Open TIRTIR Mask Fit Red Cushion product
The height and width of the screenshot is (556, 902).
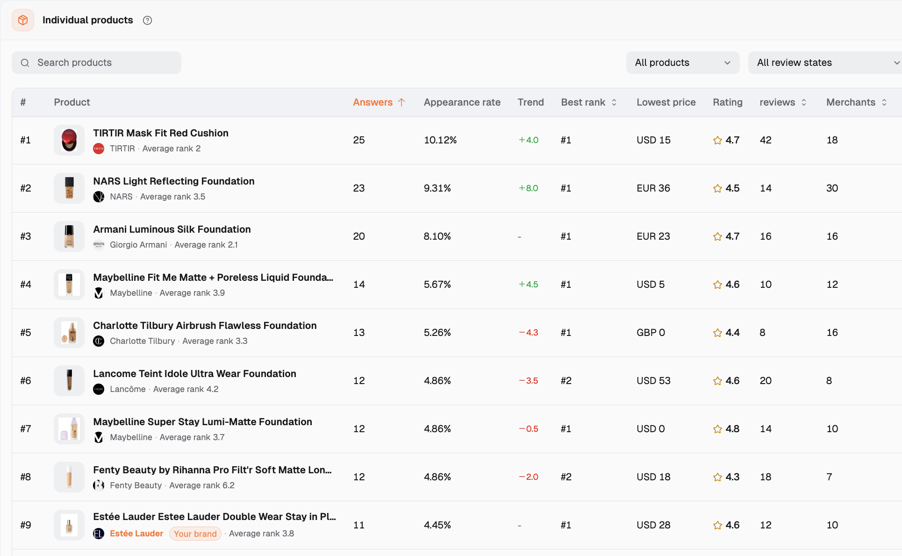click(x=161, y=133)
